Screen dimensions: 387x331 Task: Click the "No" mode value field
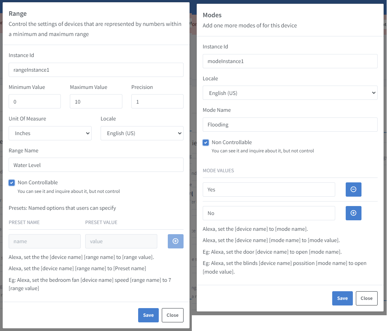pos(269,213)
